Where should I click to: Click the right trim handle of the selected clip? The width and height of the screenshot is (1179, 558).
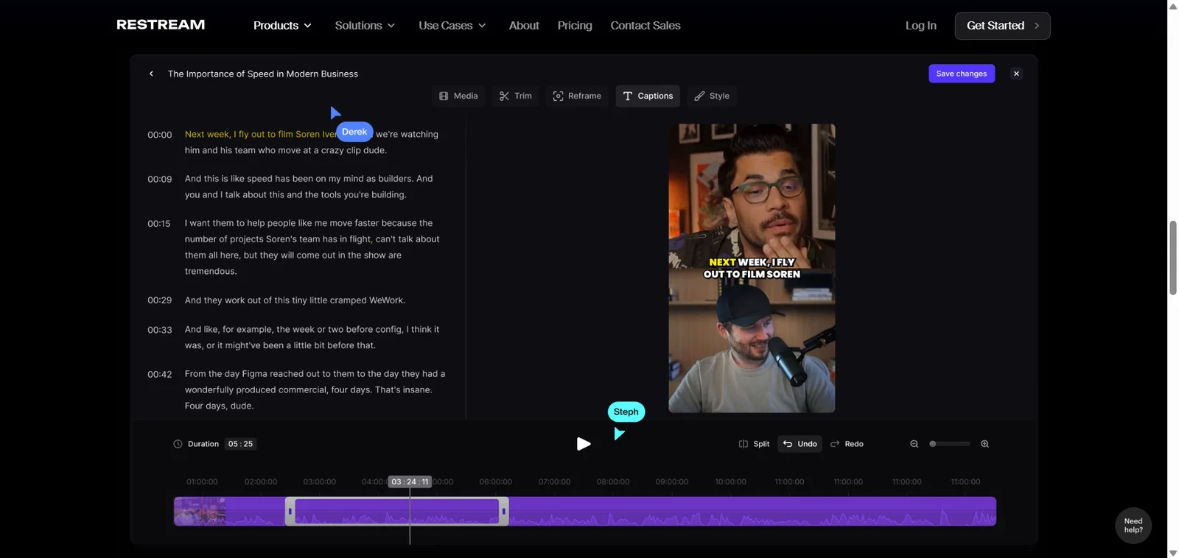coord(504,511)
